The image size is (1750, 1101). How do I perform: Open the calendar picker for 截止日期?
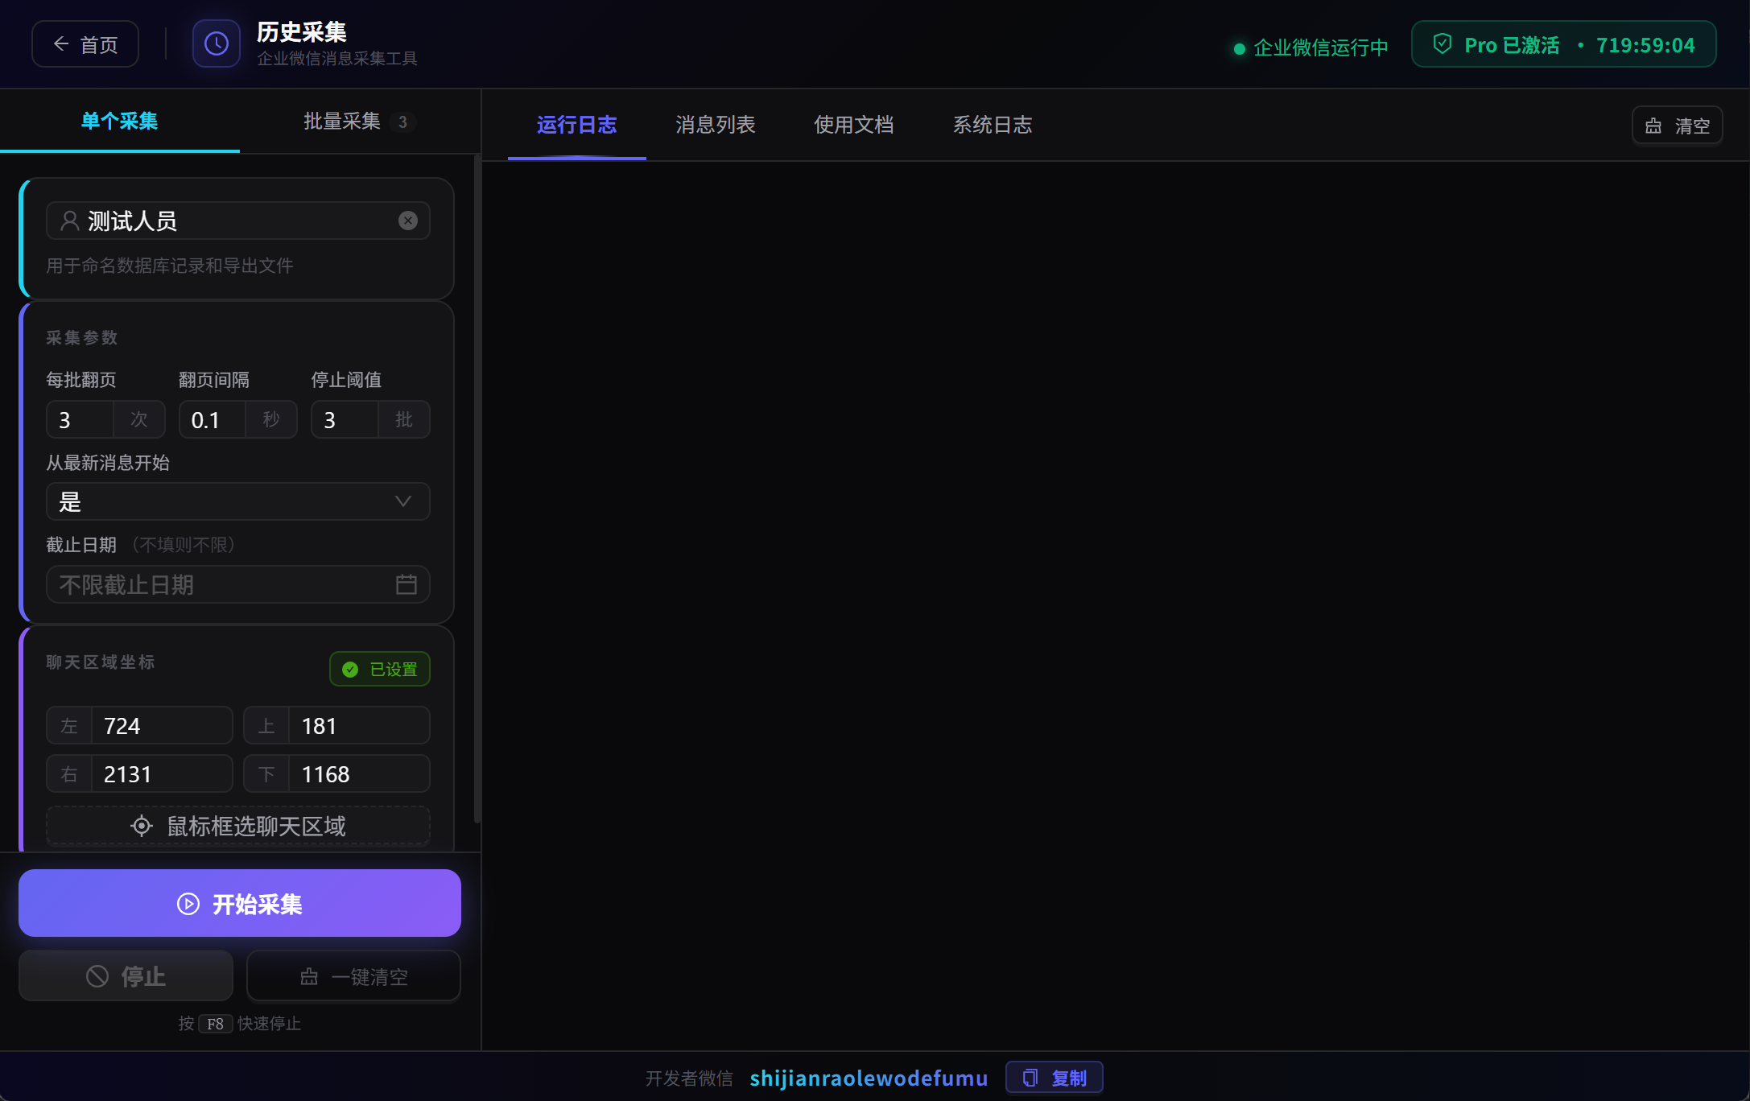point(407,584)
